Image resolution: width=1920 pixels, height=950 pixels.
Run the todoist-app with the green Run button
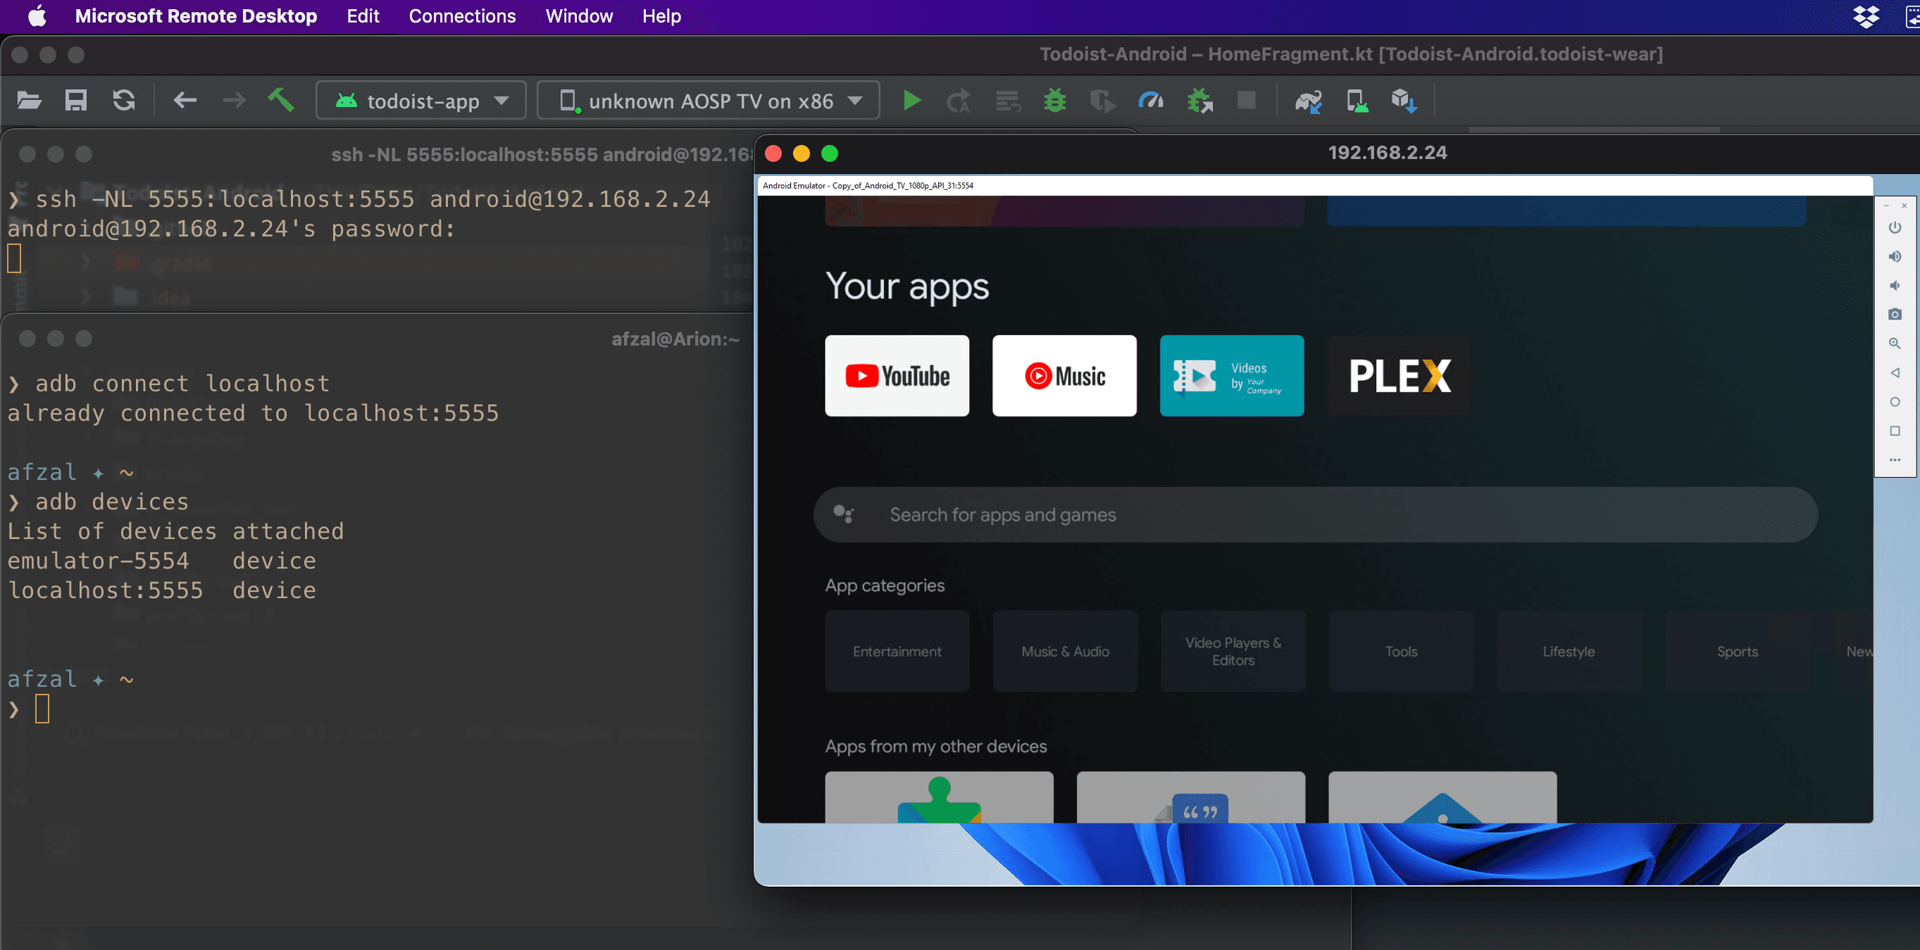tap(911, 100)
